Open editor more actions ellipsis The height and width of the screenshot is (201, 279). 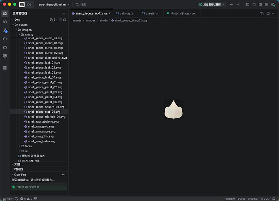coord(274,13)
